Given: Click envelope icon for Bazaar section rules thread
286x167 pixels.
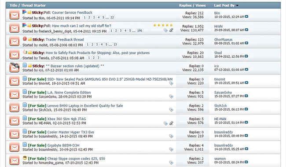Looking at the screenshot, I should 15,67.
